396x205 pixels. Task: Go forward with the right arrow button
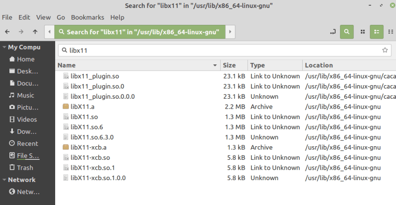(21, 32)
